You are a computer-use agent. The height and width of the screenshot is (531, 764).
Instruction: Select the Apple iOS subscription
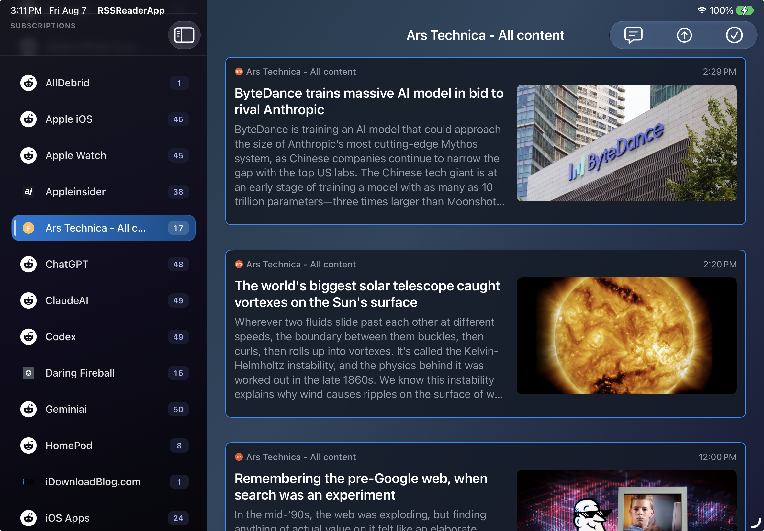click(x=104, y=119)
